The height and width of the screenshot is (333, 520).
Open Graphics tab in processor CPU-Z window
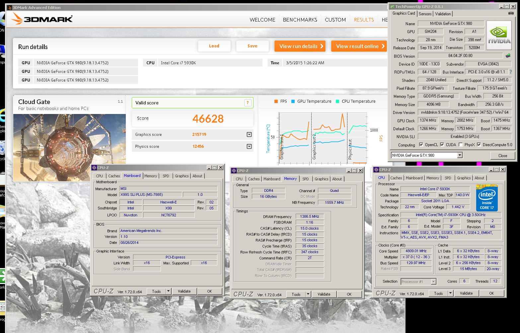464,178
